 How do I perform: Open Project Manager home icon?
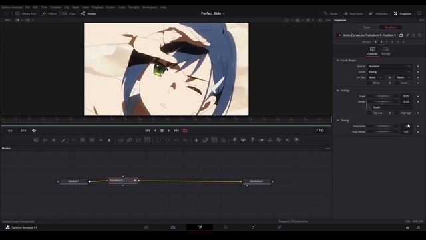point(407,228)
